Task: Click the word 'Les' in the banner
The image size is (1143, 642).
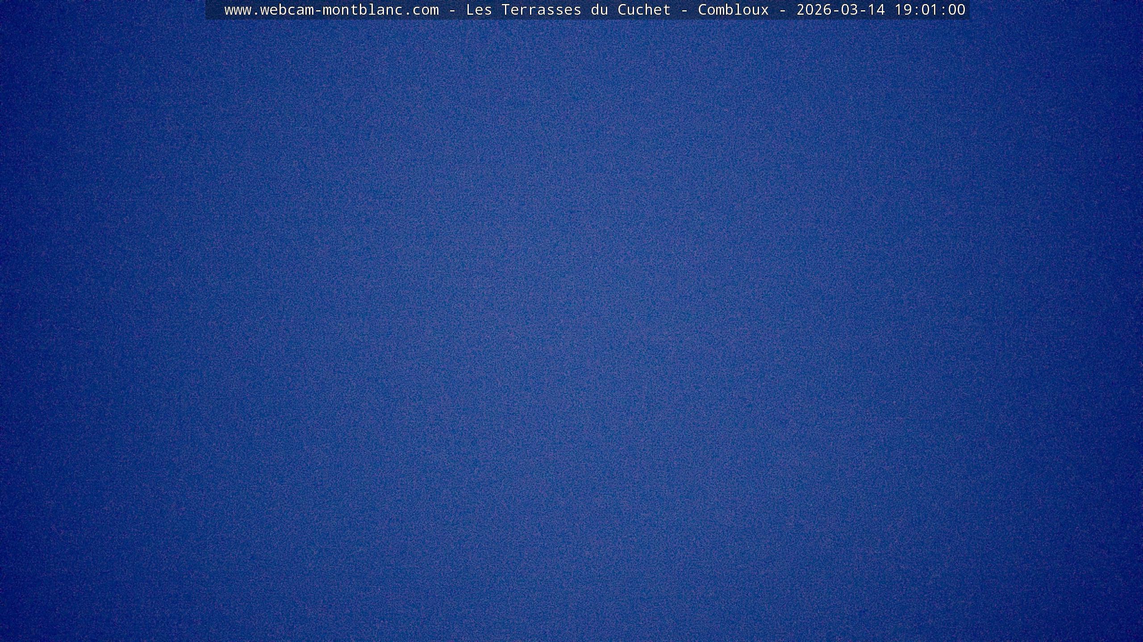Action: (479, 10)
